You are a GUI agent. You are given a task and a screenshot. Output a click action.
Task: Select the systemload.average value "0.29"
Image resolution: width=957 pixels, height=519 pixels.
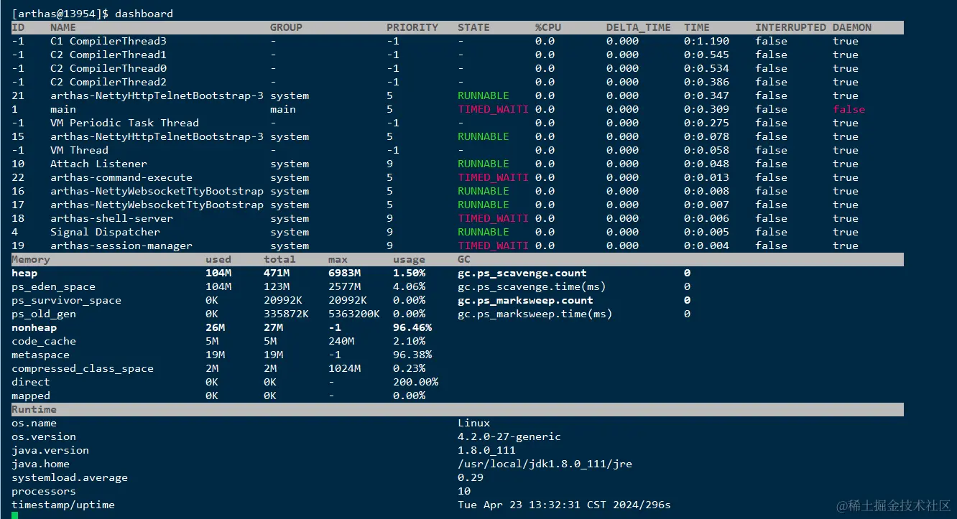(471, 477)
